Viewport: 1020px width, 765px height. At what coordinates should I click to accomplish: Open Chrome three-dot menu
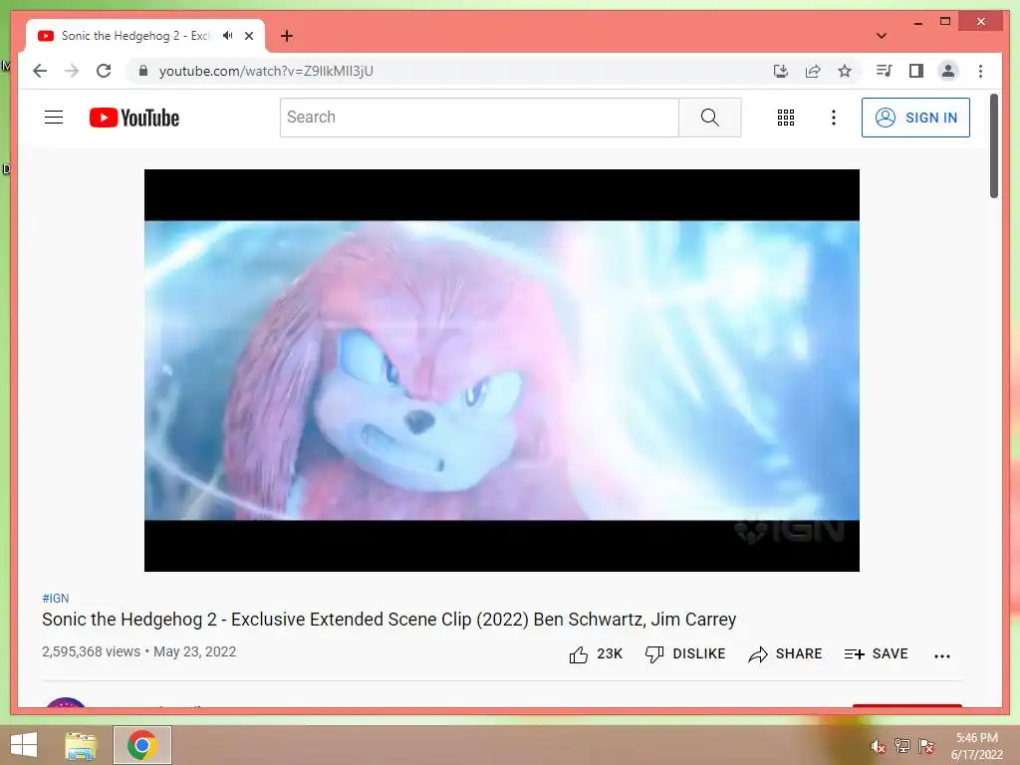pos(980,71)
